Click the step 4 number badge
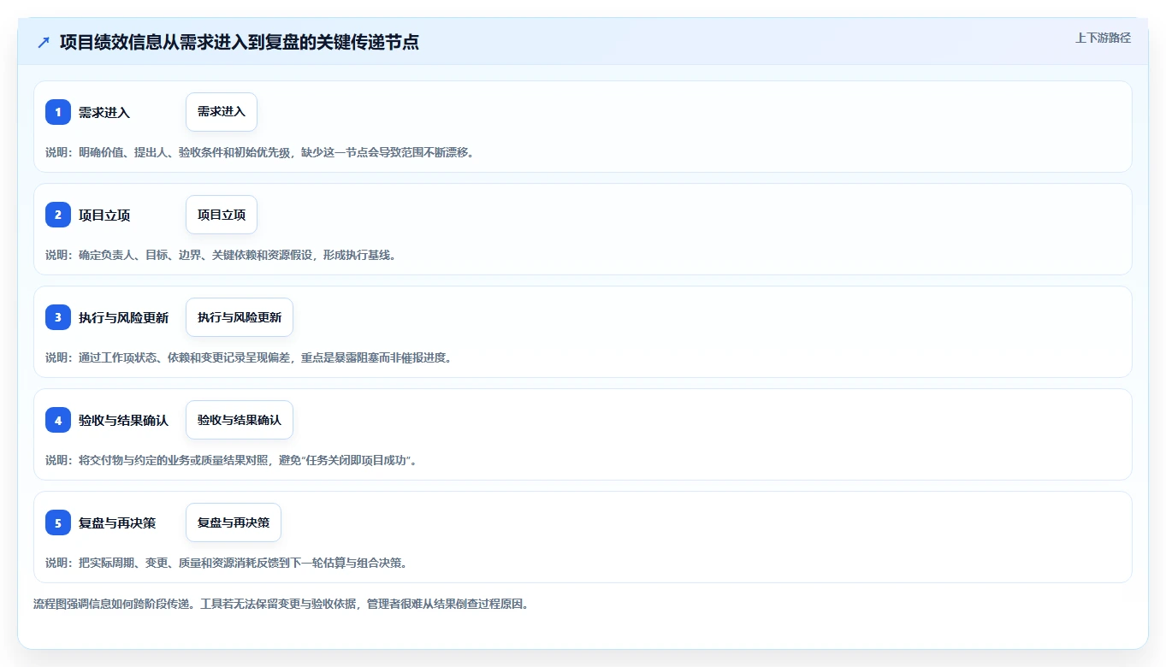1166x667 pixels. 58,420
